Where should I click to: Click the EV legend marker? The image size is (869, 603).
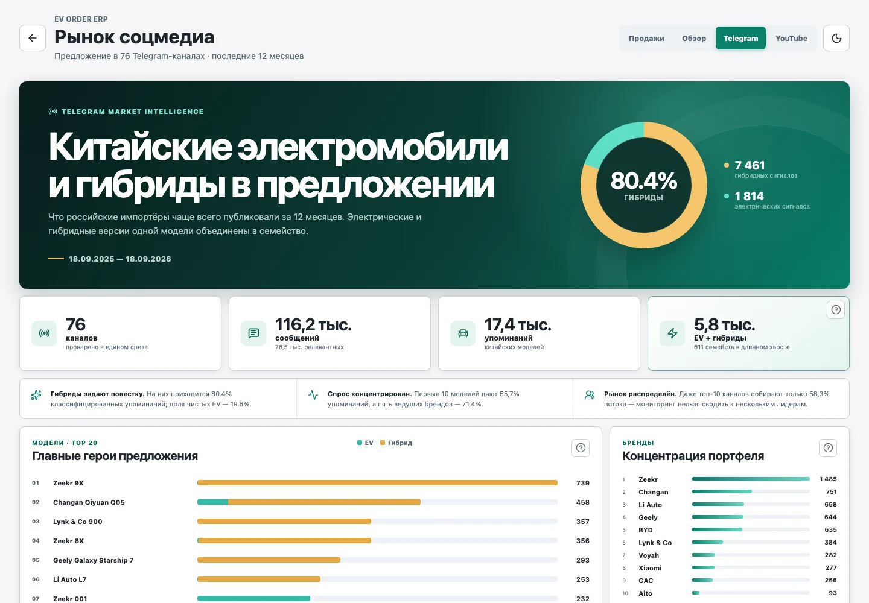click(360, 443)
